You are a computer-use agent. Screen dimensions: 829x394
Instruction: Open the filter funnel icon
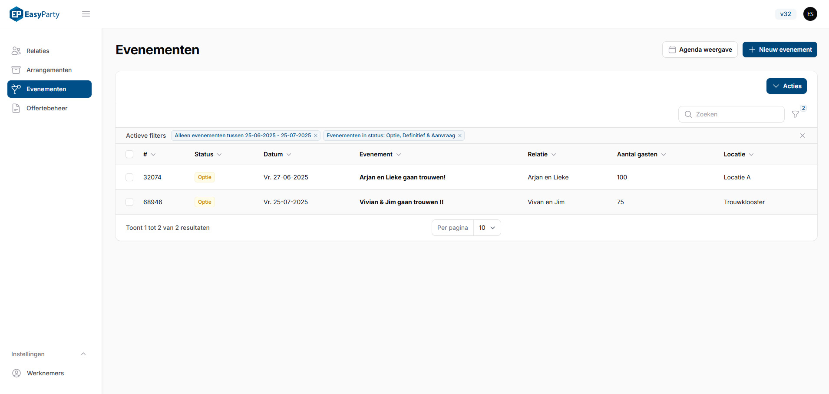795,114
